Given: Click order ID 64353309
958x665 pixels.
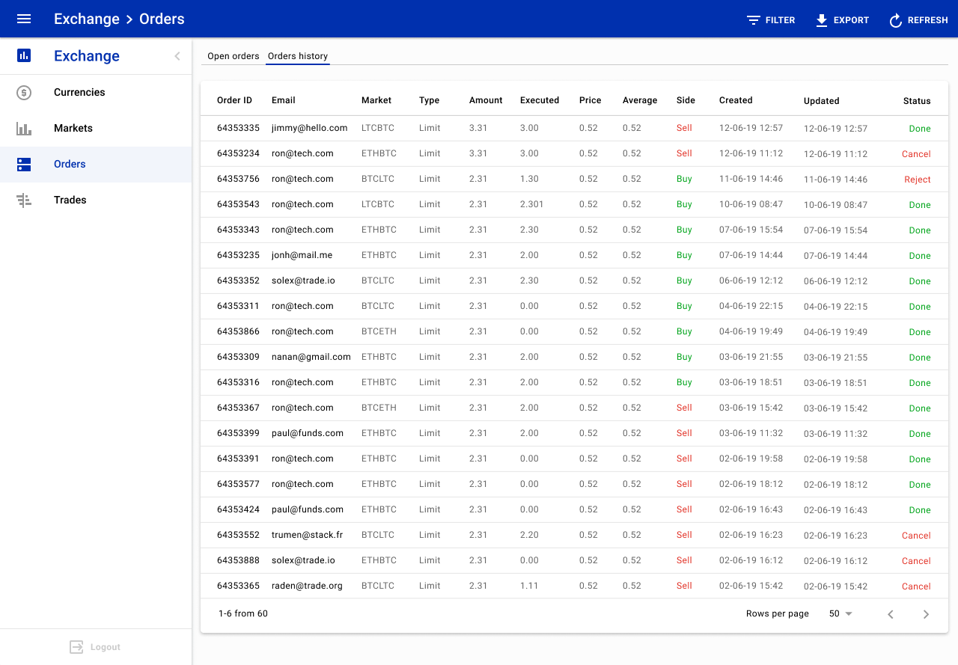Looking at the screenshot, I should [x=238, y=357].
